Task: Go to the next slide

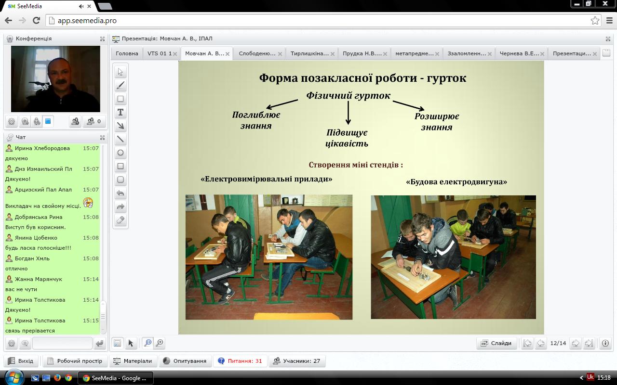Action: pyautogui.click(x=575, y=343)
